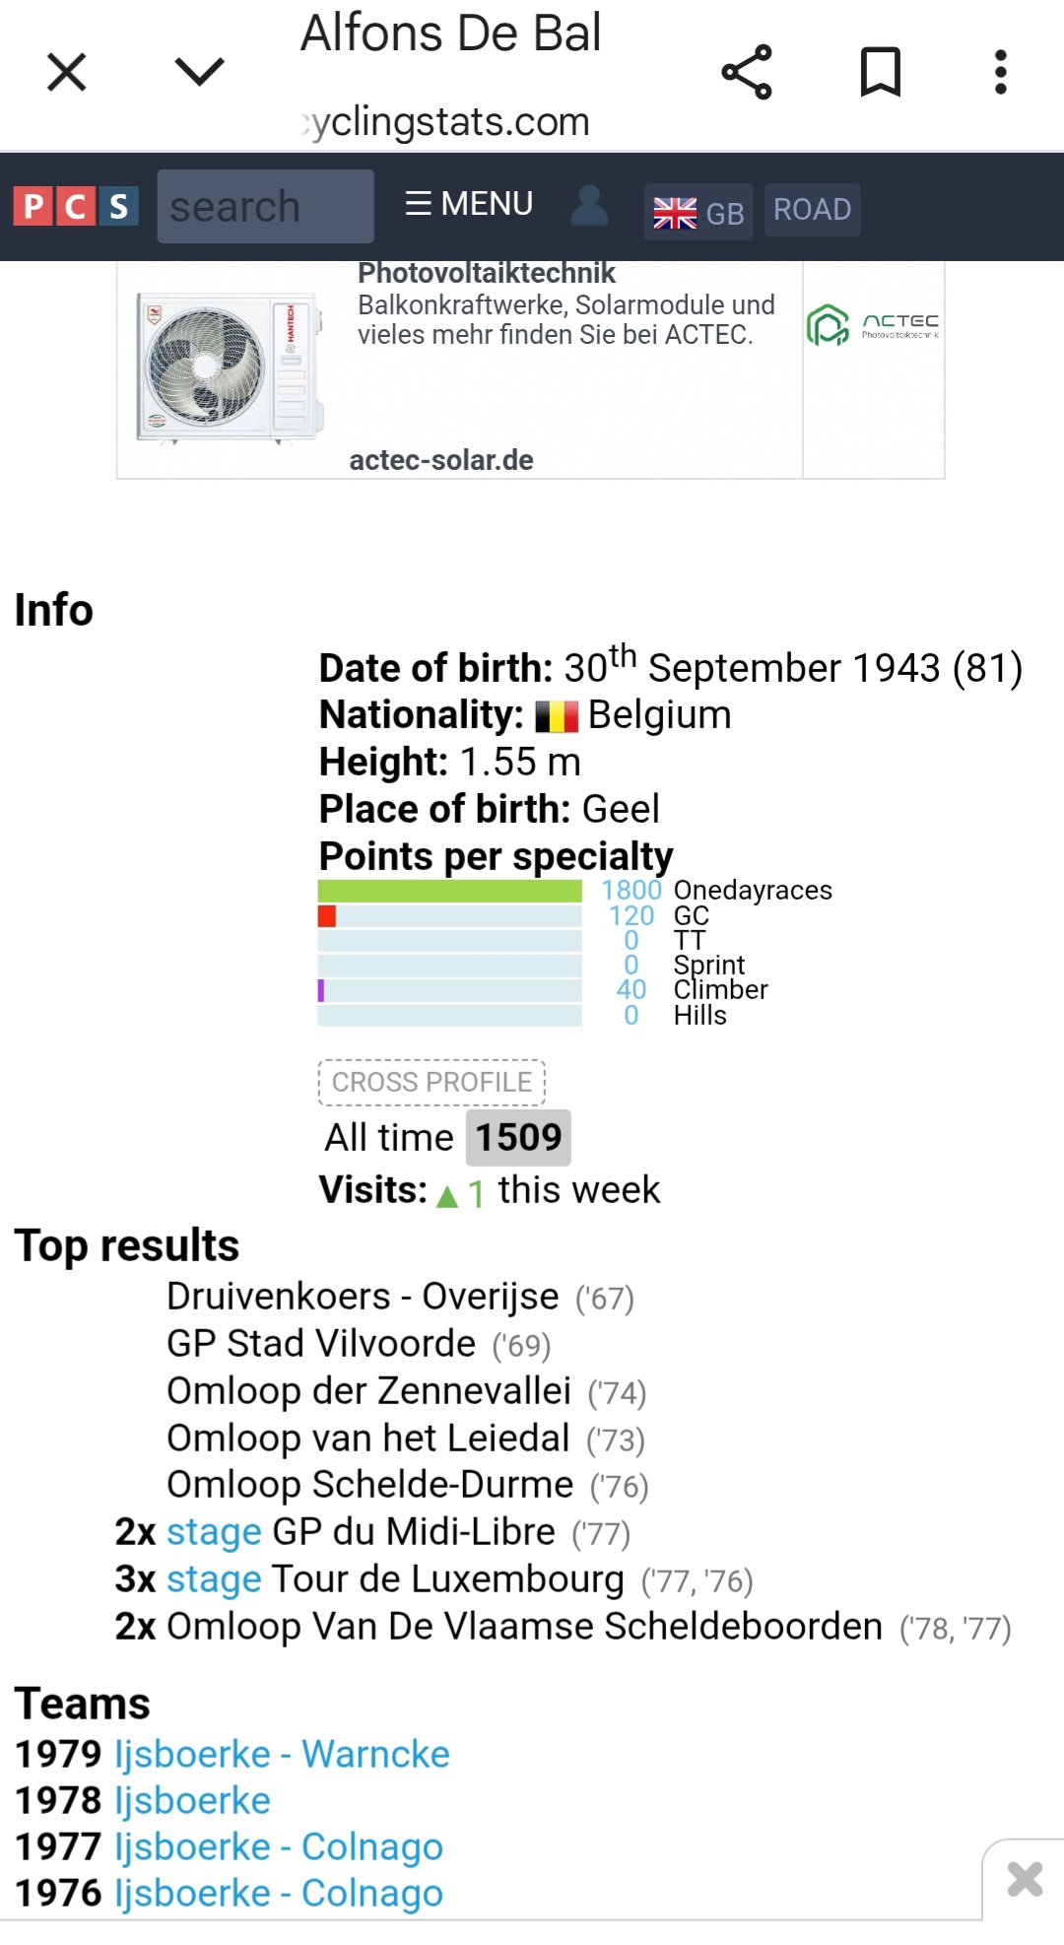Image resolution: width=1064 pixels, height=1945 pixels.
Task: Tap the share icon
Action: click(x=747, y=72)
